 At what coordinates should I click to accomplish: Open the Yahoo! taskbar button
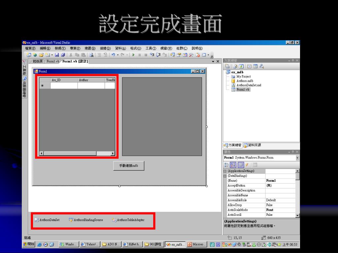(90, 244)
